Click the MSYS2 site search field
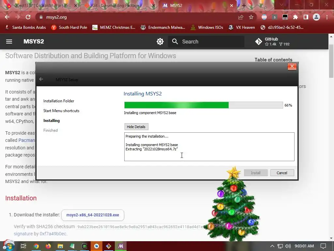The image size is (334, 251). click(206, 42)
